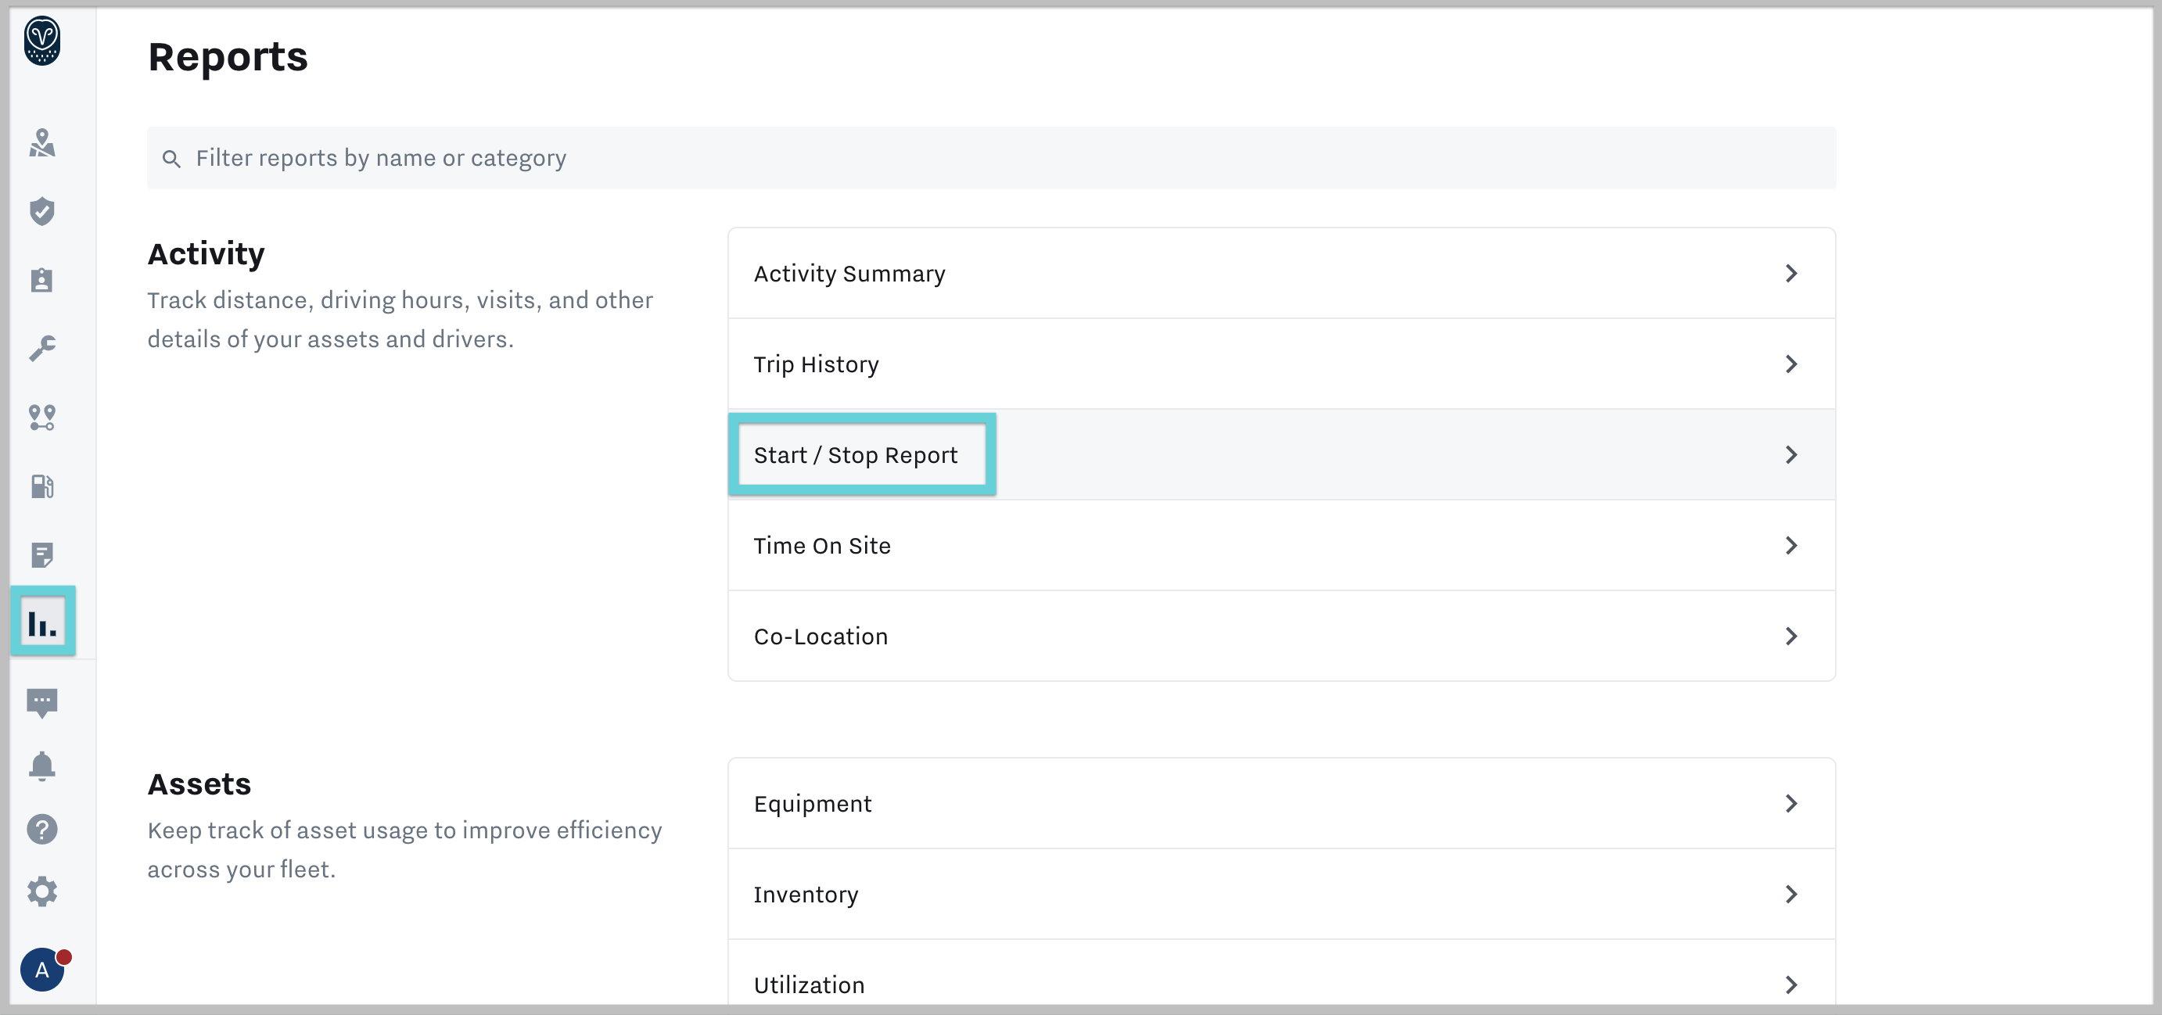View the Alerts bell icon
Image resolution: width=2162 pixels, height=1015 pixels.
point(43,765)
